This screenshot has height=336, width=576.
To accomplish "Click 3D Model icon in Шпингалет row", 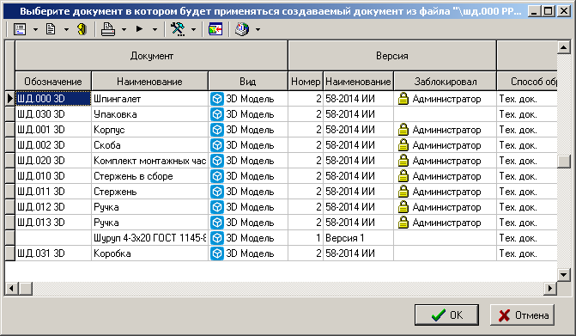I will pyautogui.click(x=217, y=99).
